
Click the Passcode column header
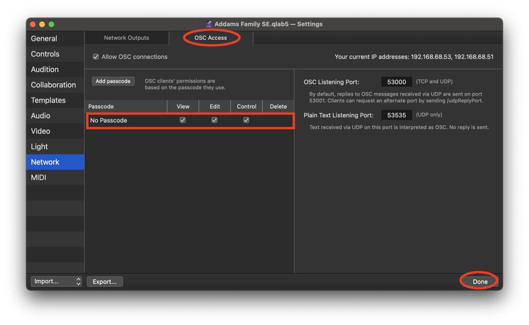pos(126,106)
